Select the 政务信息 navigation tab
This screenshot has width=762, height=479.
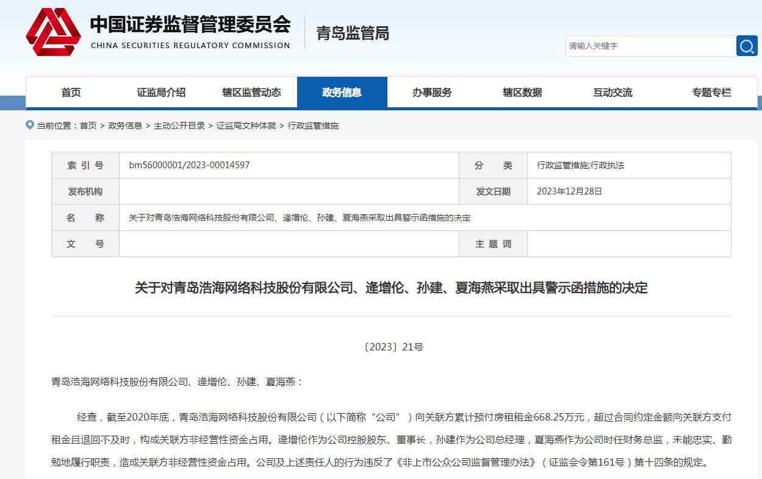click(342, 92)
